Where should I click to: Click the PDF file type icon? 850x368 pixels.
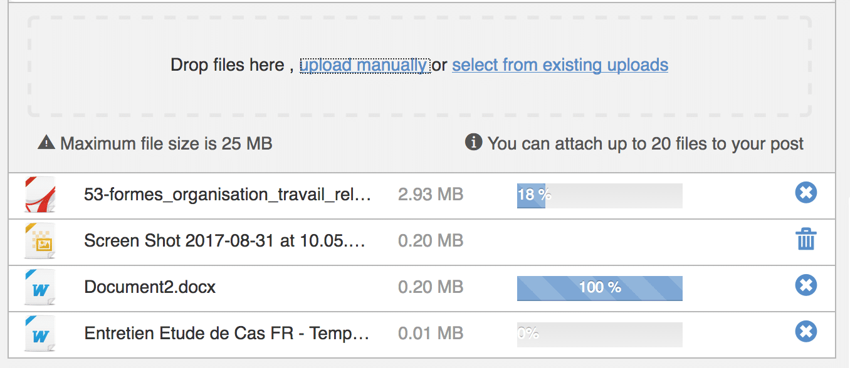tap(40, 195)
